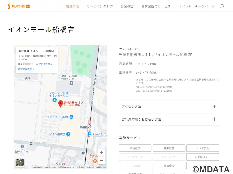233x174 pixels.
Task: Click the red pin for 島村楽器
Action: 61,104
